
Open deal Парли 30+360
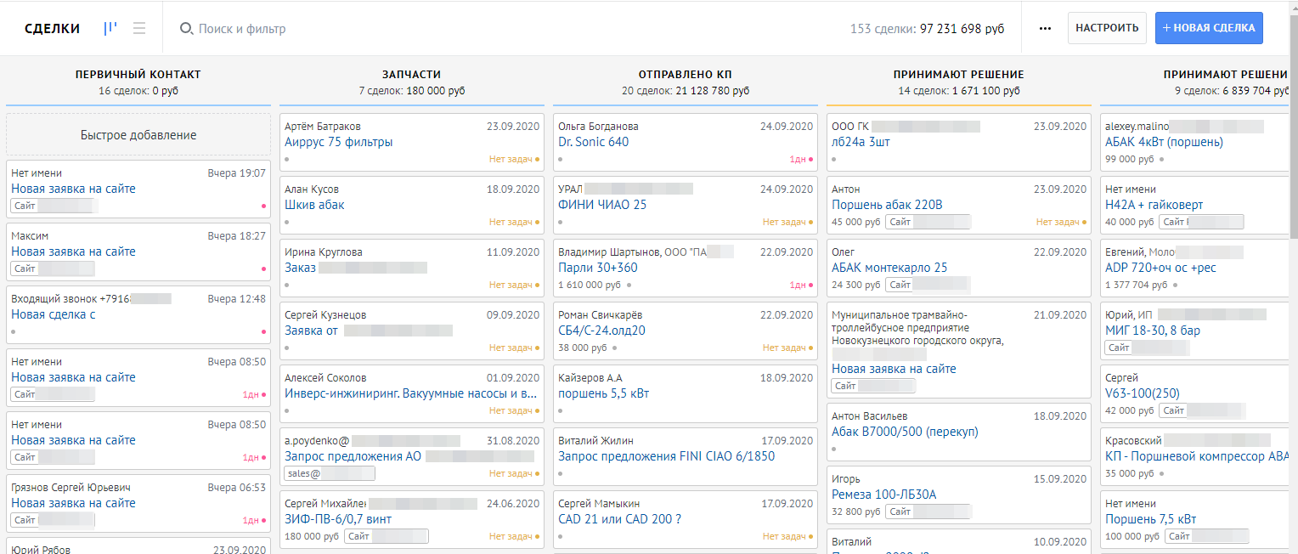pos(597,268)
